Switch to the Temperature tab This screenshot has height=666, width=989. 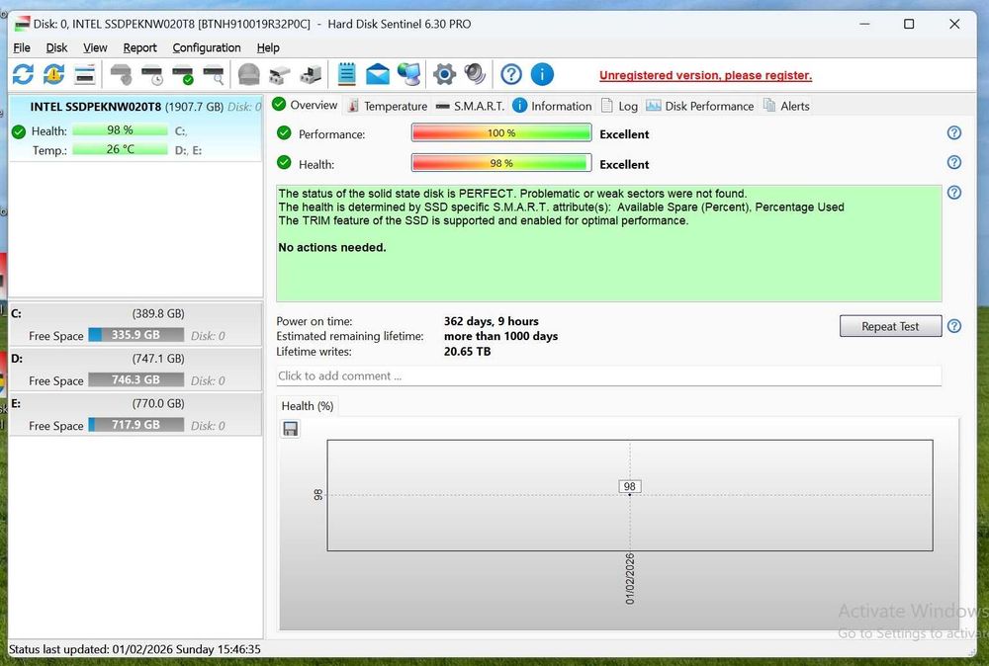coord(388,106)
